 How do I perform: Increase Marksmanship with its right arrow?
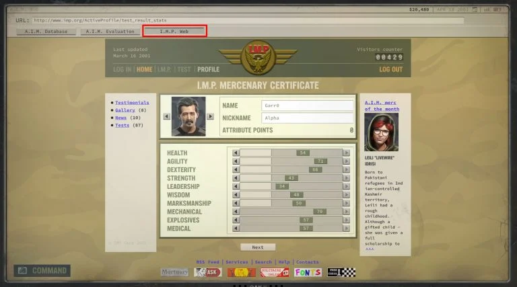(x=346, y=203)
